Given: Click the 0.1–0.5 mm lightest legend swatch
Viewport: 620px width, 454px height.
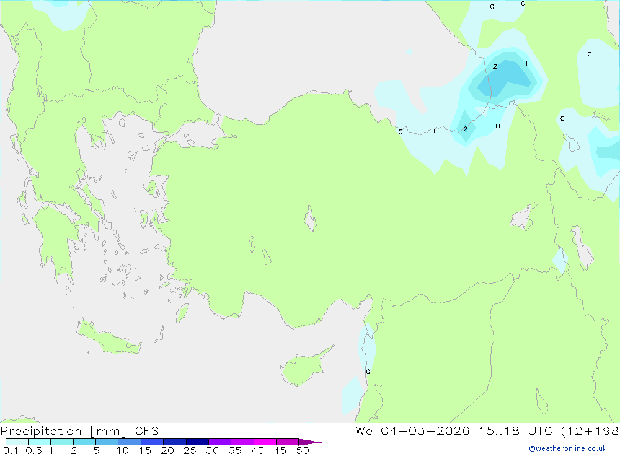Looking at the screenshot, I should pyautogui.click(x=17, y=442).
